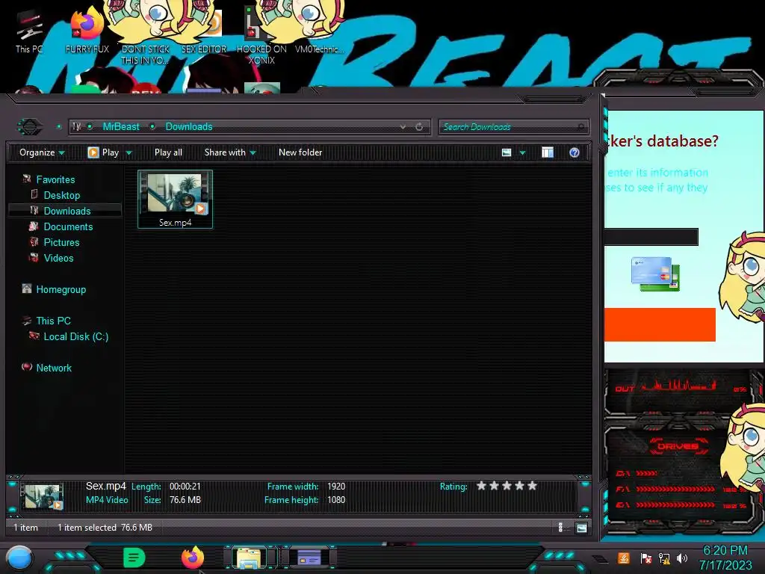
Task: Expand the MrBreast breadcrumb arrow
Action: (152, 126)
